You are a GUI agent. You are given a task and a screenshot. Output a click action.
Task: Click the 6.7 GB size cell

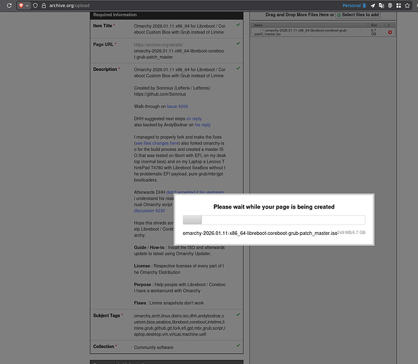click(374, 32)
